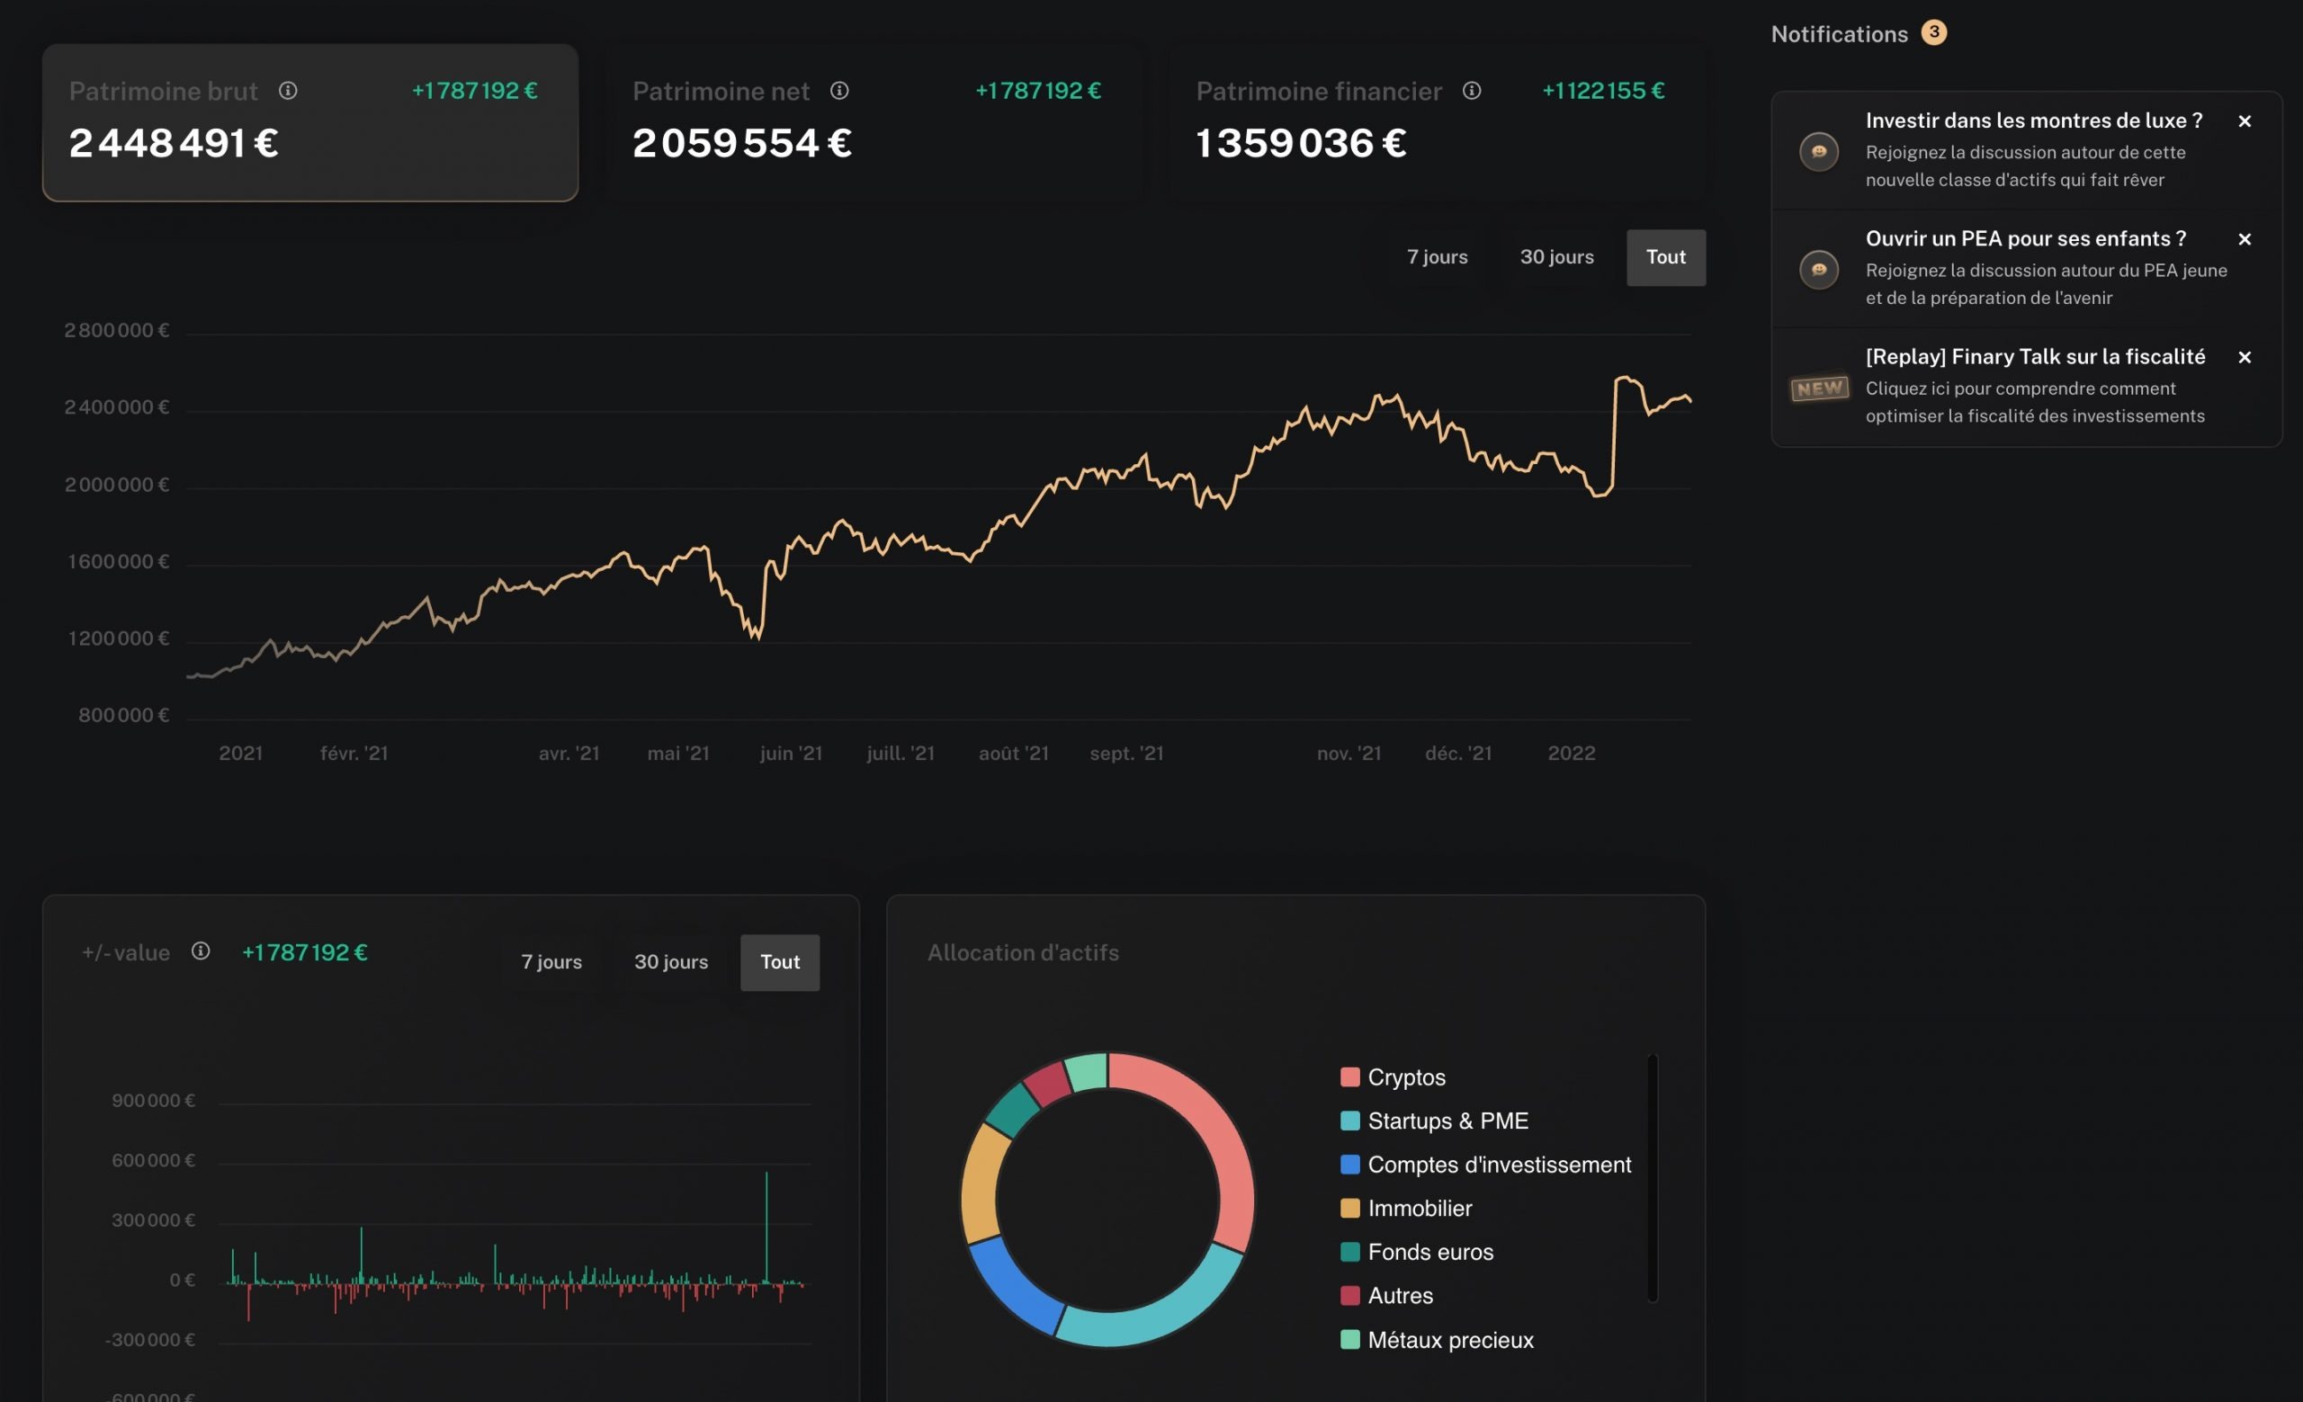Set +/-value chart to 30 jours
This screenshot has width=2303, height=1402.
[671, 962]
